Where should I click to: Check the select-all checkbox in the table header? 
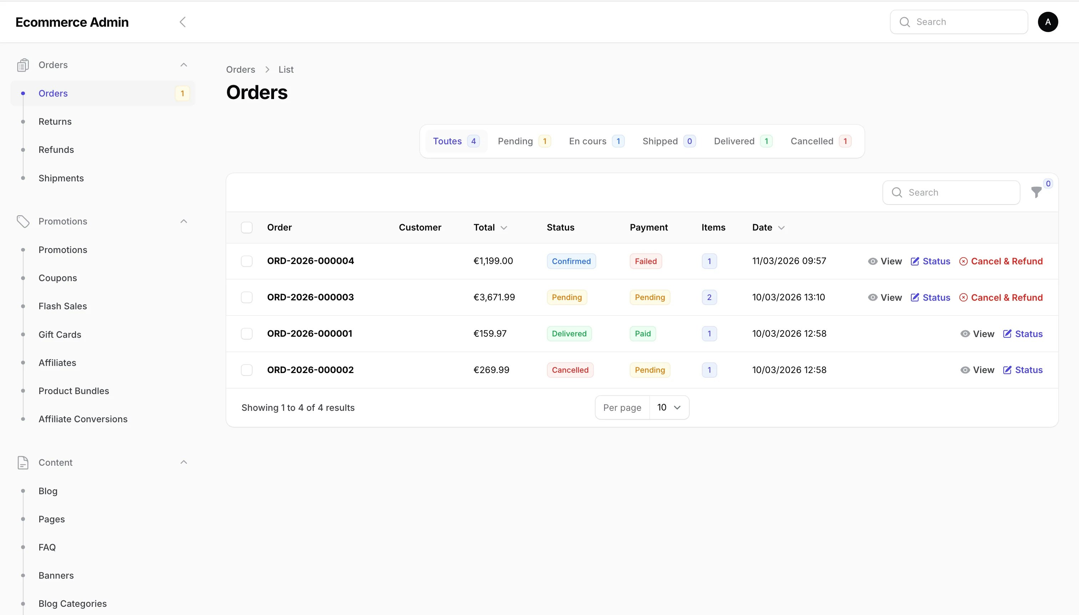point(247,228)
